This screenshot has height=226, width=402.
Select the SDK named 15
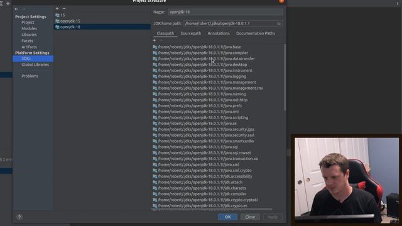tap(102, 15)
